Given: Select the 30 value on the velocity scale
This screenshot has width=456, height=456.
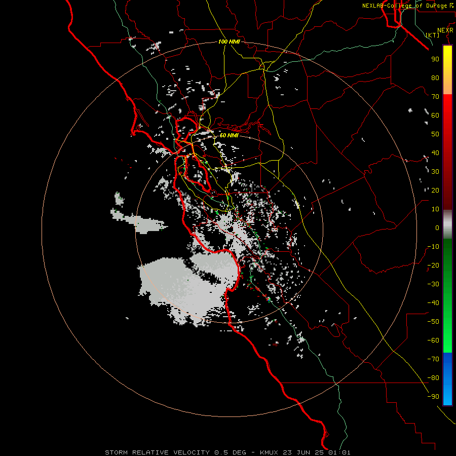Looking at the screenshot, I should (x=435, y=172).
